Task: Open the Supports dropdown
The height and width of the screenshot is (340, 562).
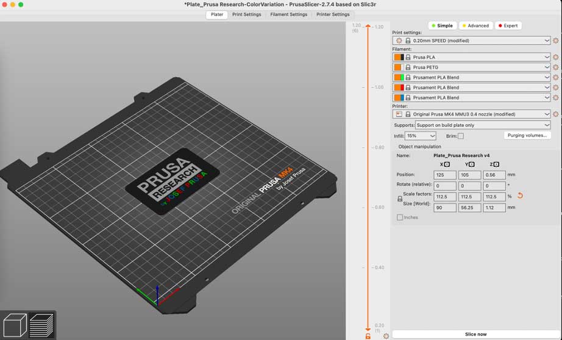Action: click(x=482, y=125)
